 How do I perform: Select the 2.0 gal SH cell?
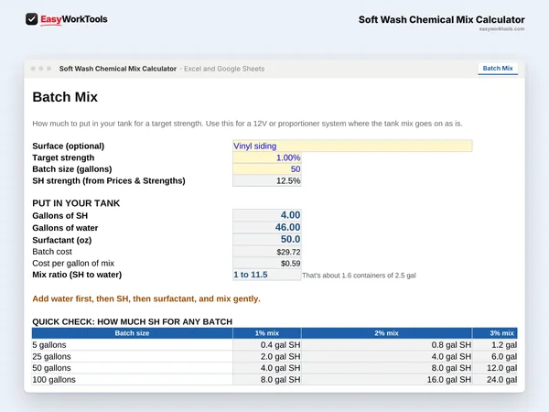267,356
